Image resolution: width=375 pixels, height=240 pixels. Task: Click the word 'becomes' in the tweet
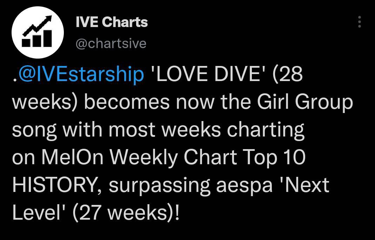127,102
